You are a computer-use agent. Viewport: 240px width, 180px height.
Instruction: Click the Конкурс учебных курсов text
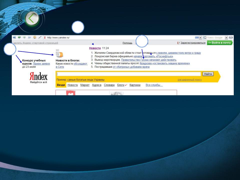pyautogui.click(x=34, y=62)
